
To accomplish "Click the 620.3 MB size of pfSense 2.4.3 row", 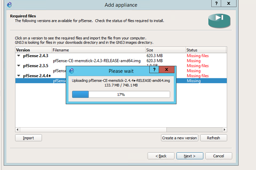I will coord(154,56).
